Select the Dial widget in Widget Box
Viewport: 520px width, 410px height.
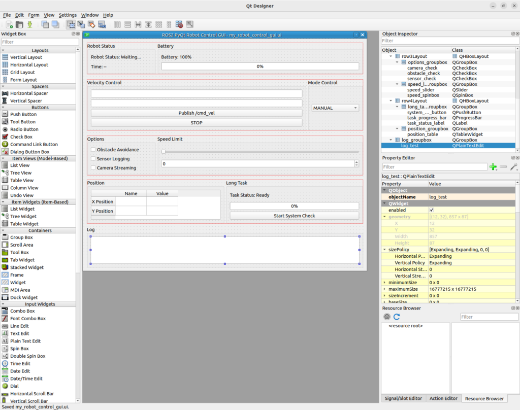(14, 386)
